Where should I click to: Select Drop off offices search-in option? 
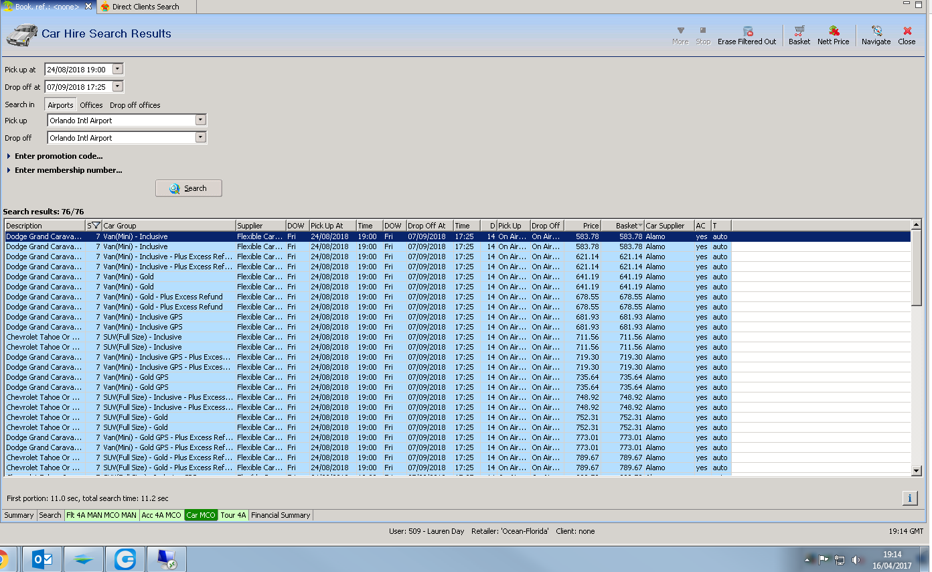pyautogui.click(x=135, y=105)
